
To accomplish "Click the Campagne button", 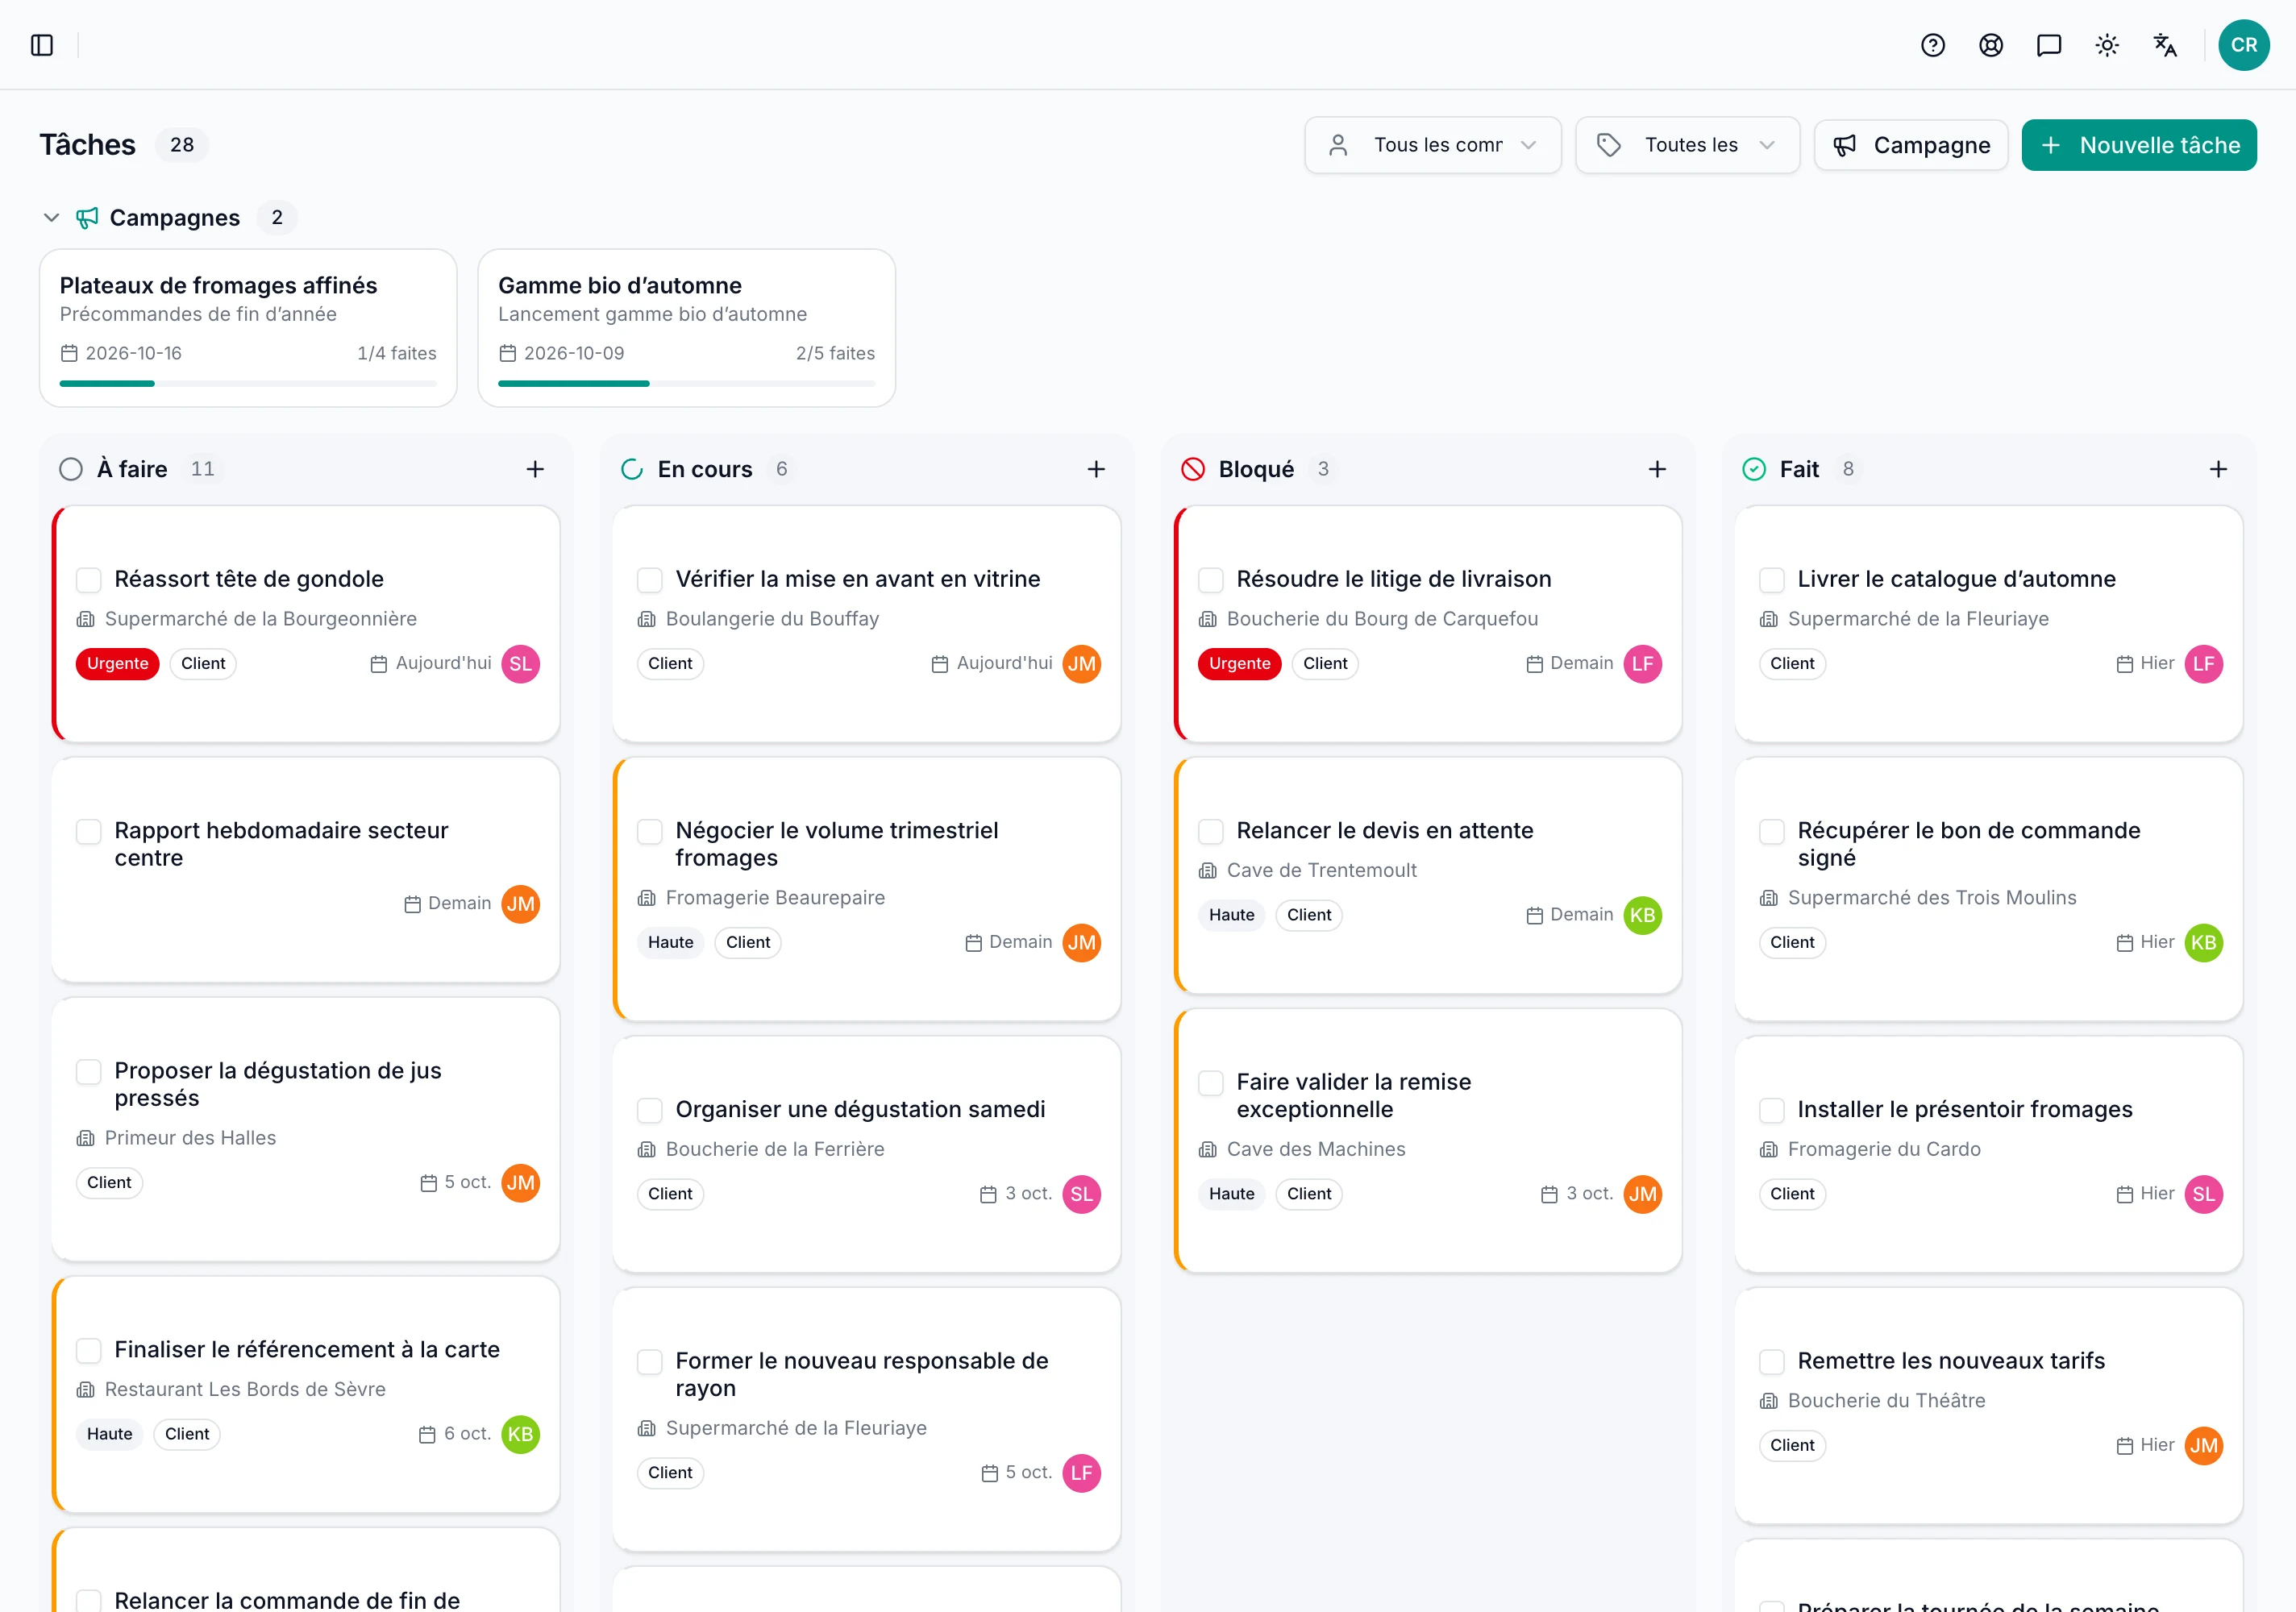I will click(x=1911, y=145).
